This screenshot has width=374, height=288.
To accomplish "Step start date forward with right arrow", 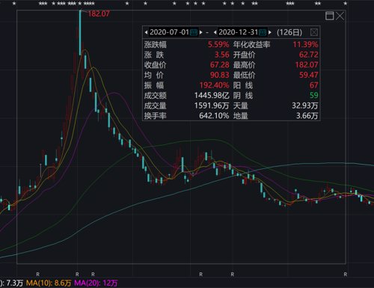I will tap(201, 32).
